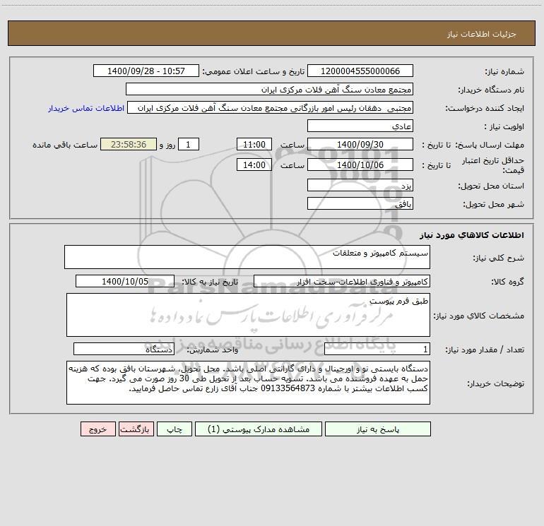Click the مهلت ارسال پاسخ label
The width and height of the screenshot is (544, 526).
click(489, 145)
